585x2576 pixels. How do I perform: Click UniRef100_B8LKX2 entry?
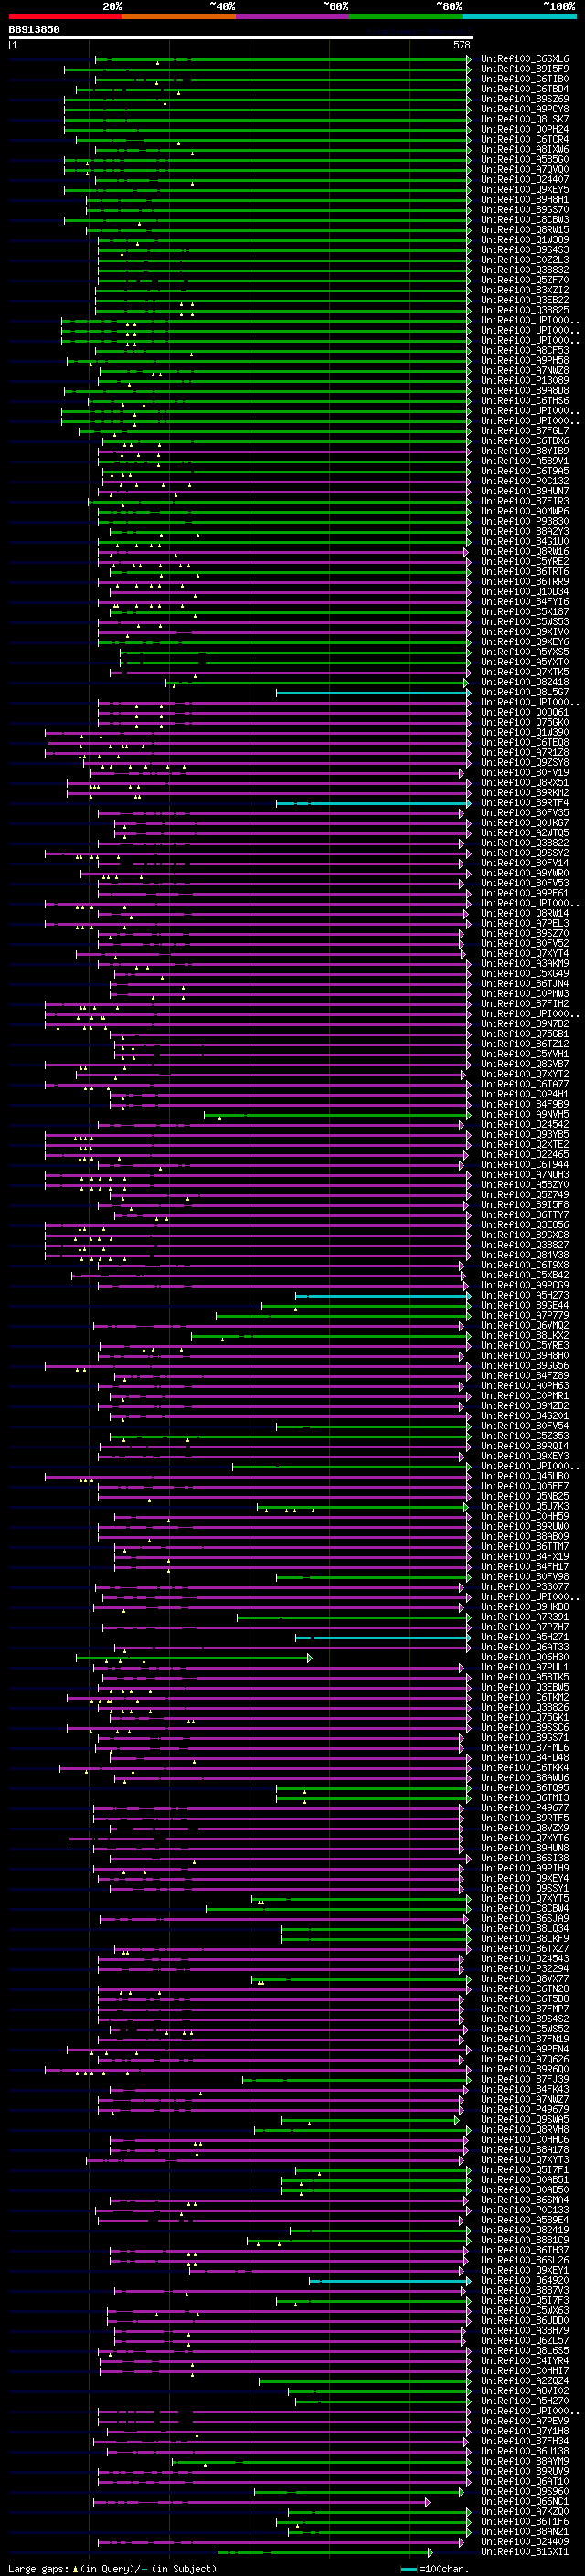(x=525, y=1335)
